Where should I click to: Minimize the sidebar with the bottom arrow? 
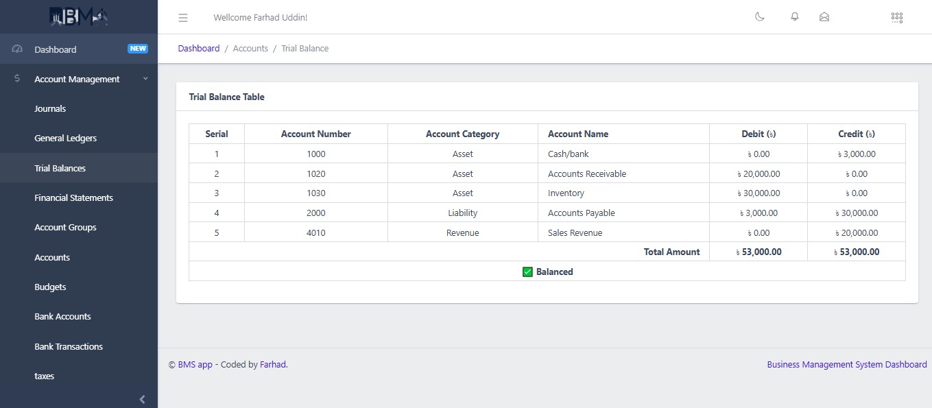[143, 399]
